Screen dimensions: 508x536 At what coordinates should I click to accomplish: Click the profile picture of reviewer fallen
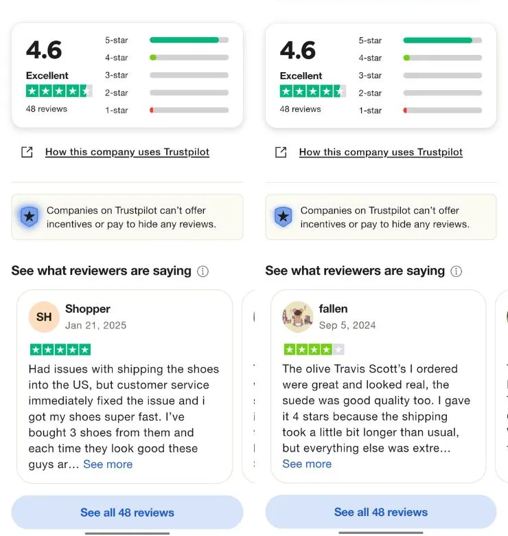click(x=298, y=317)
